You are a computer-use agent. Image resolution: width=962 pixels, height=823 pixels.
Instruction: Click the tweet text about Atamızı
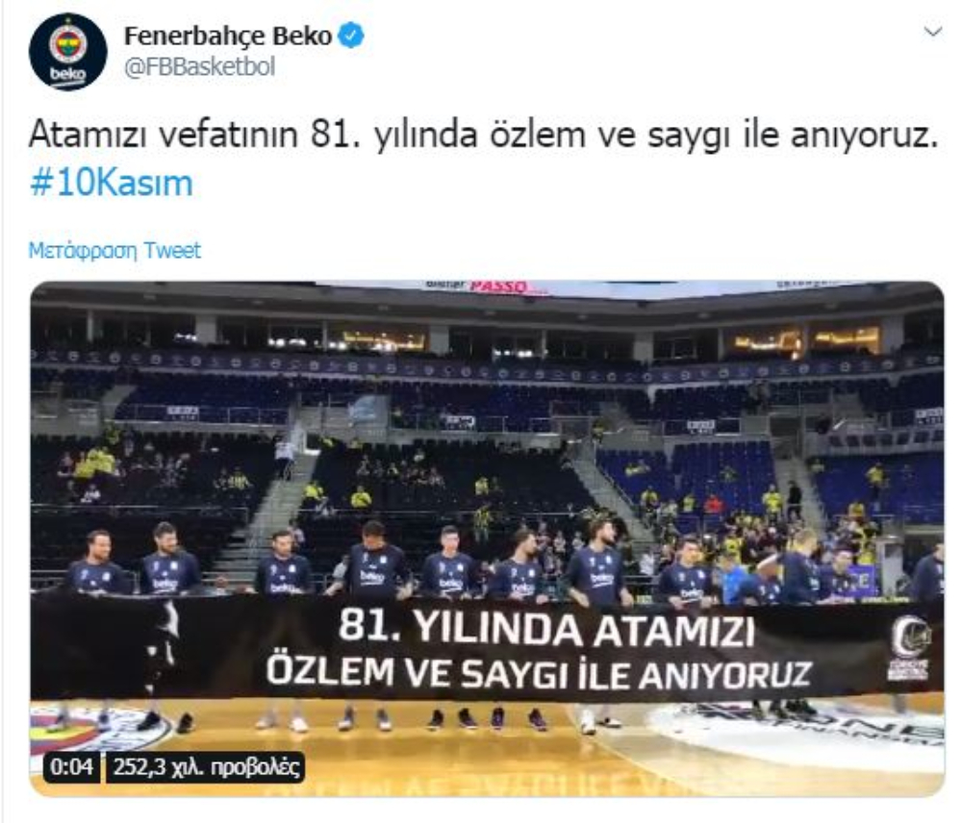484,135
